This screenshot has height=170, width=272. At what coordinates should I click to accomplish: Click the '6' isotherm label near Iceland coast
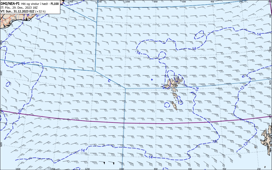point(38,16)
